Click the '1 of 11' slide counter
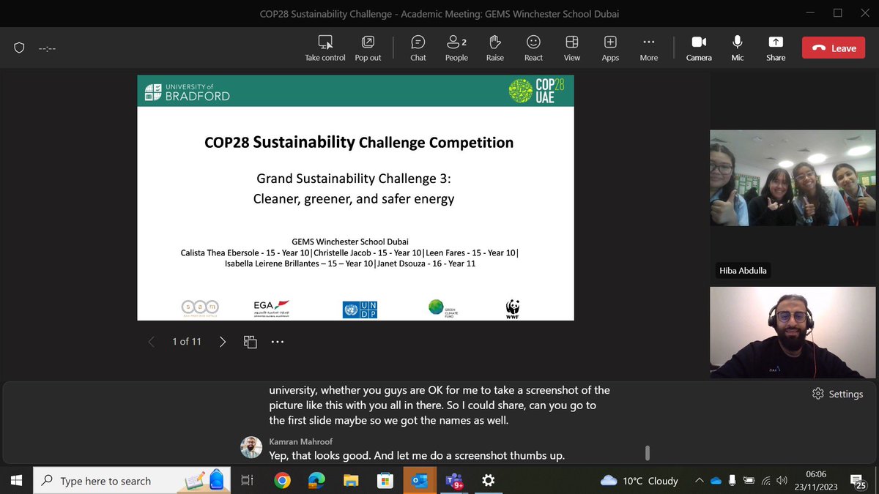879x494 pixels. (x=187, y=342)
